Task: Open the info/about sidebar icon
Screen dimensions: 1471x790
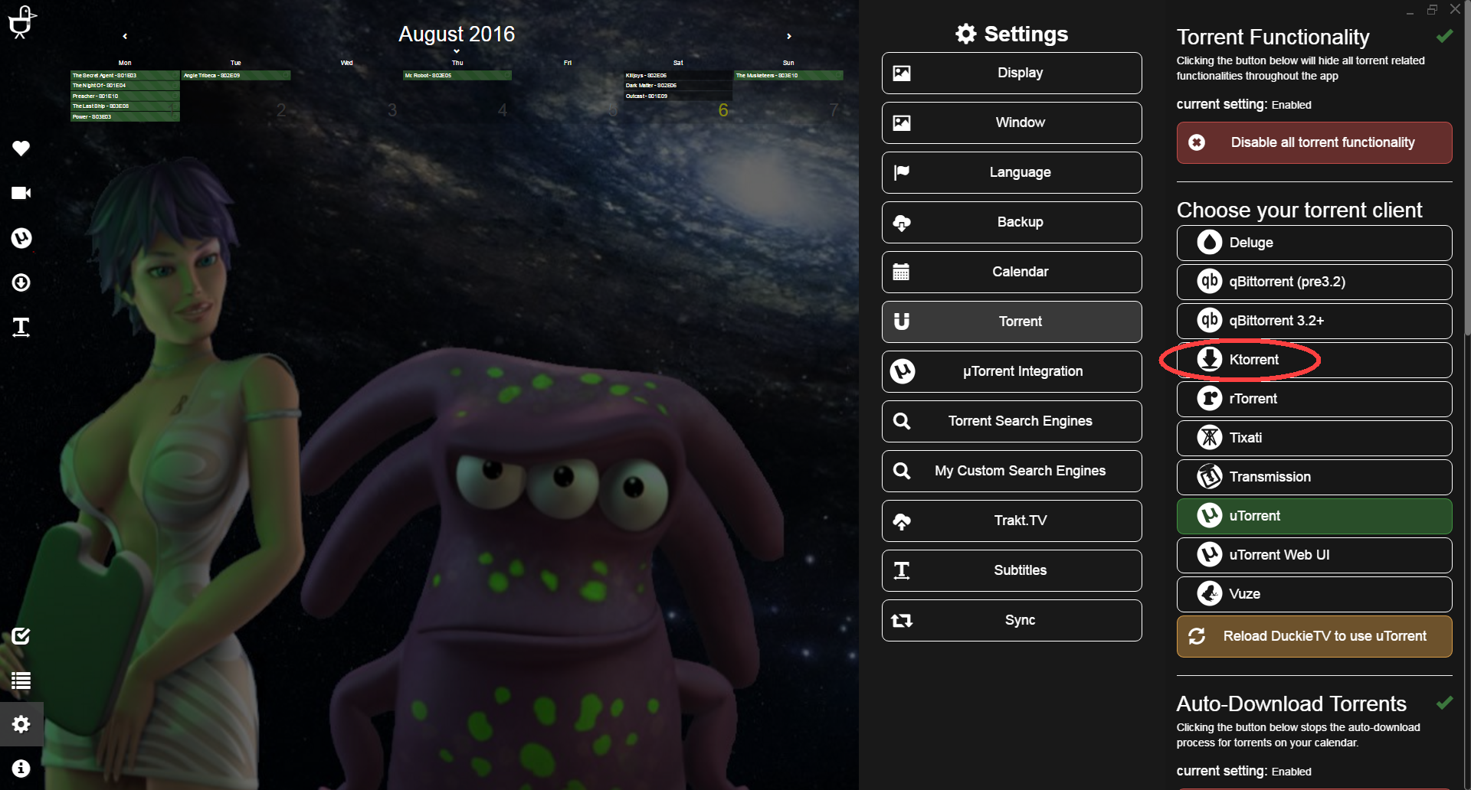Action: click(21, 769)
